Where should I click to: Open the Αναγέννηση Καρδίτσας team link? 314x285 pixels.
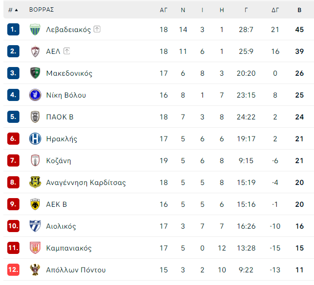coord(86,183)
